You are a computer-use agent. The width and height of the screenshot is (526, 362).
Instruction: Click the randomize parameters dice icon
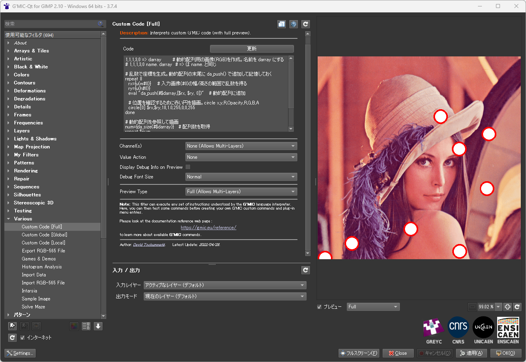pos(294,24)
